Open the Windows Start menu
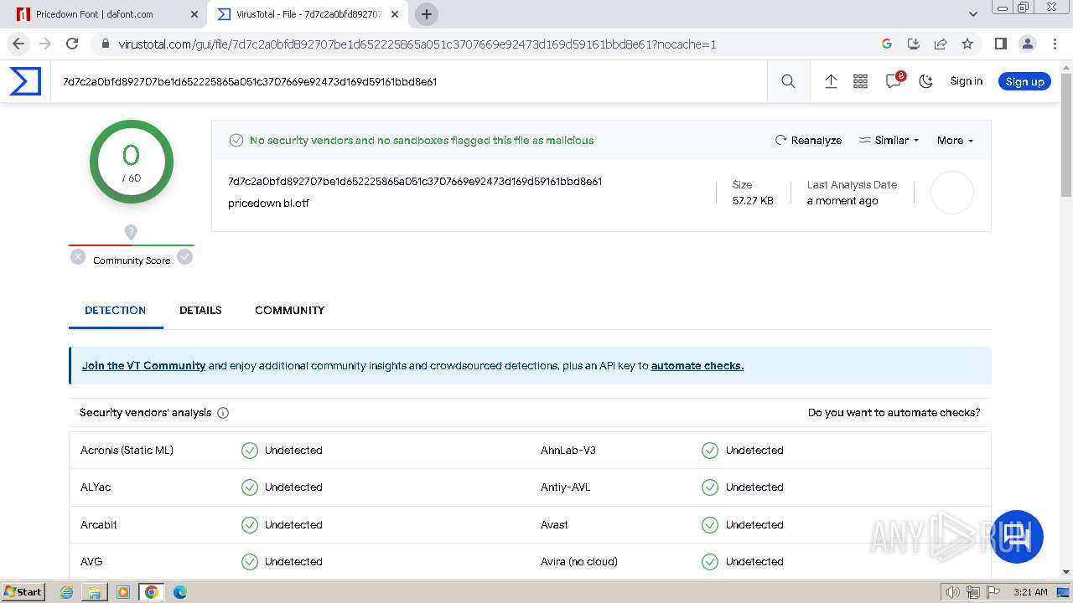Viewport: 1073px width, 603px height. click(23, 592)
